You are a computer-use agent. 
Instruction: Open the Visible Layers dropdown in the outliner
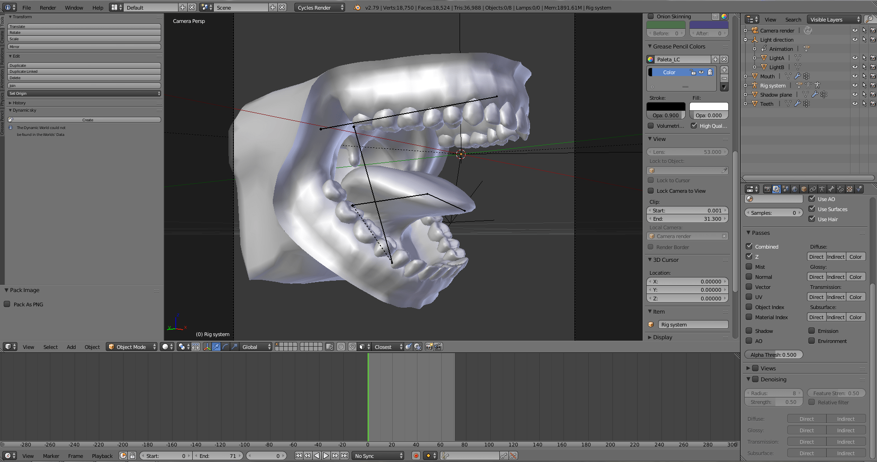pyautogui.click(x=834, y=19)
